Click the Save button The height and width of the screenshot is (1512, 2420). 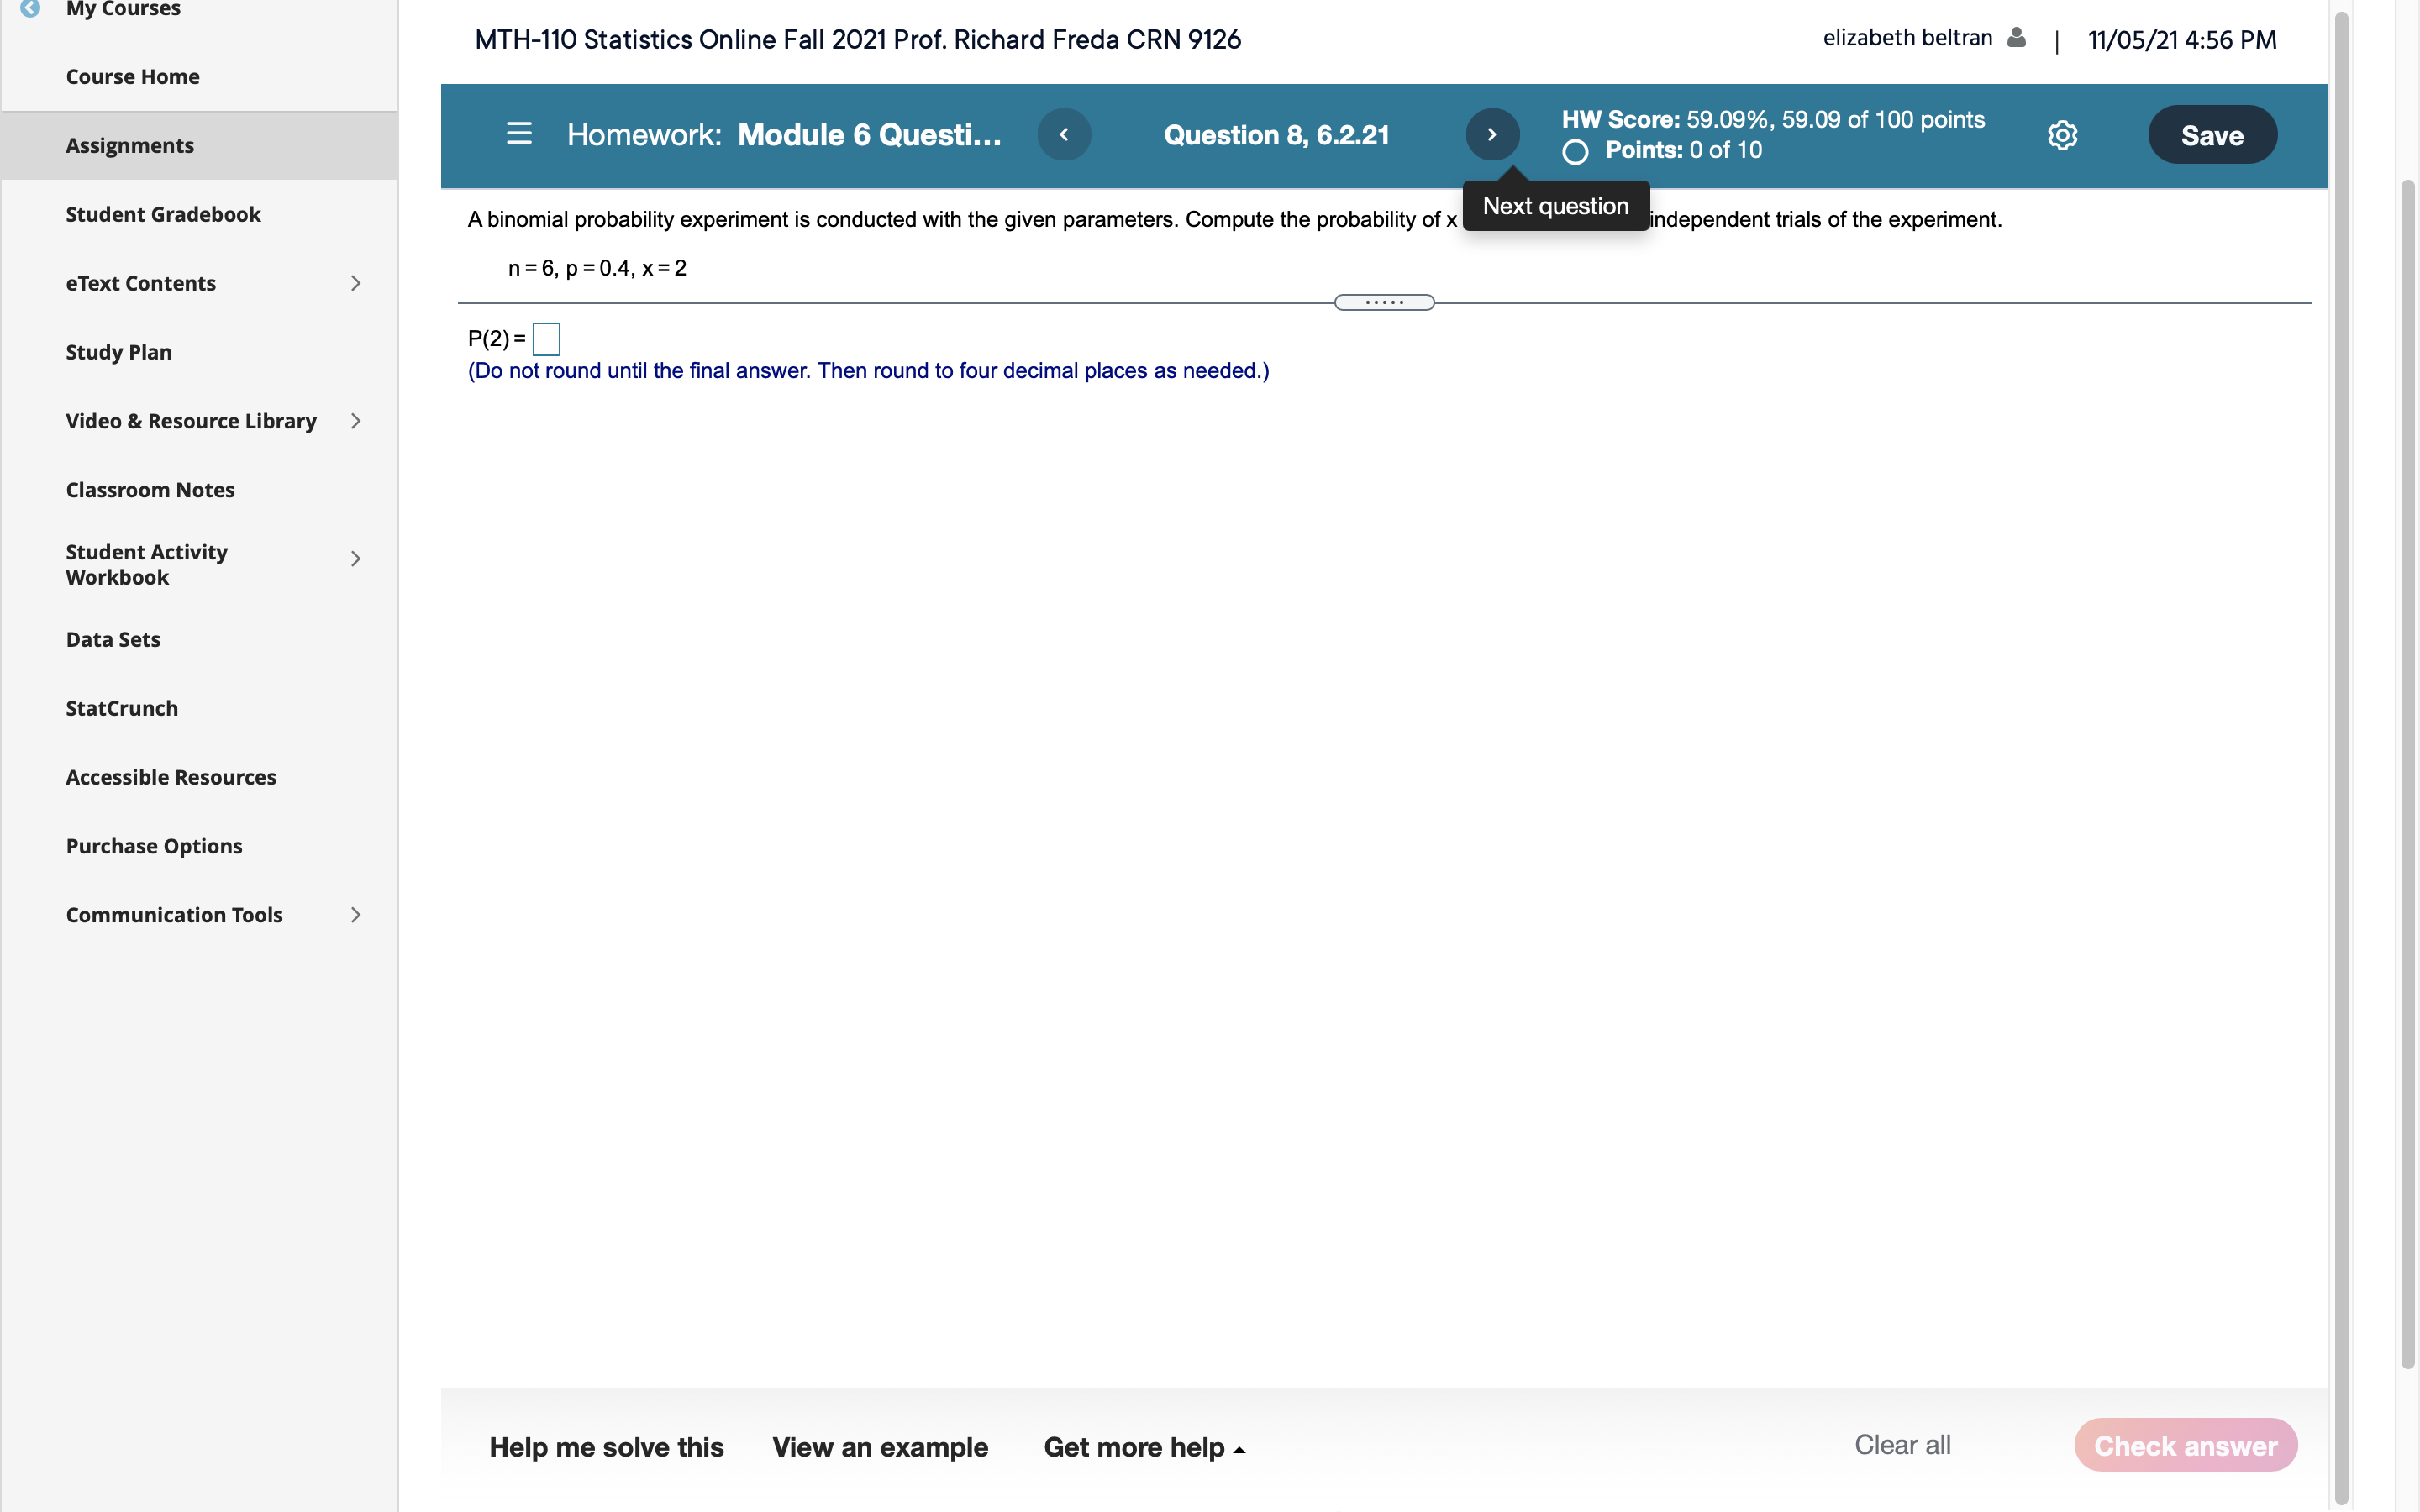click(2212, 134)
